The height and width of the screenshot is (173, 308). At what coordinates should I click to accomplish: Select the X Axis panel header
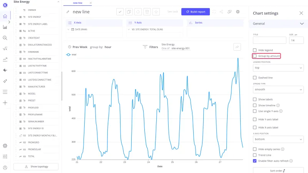94,23
